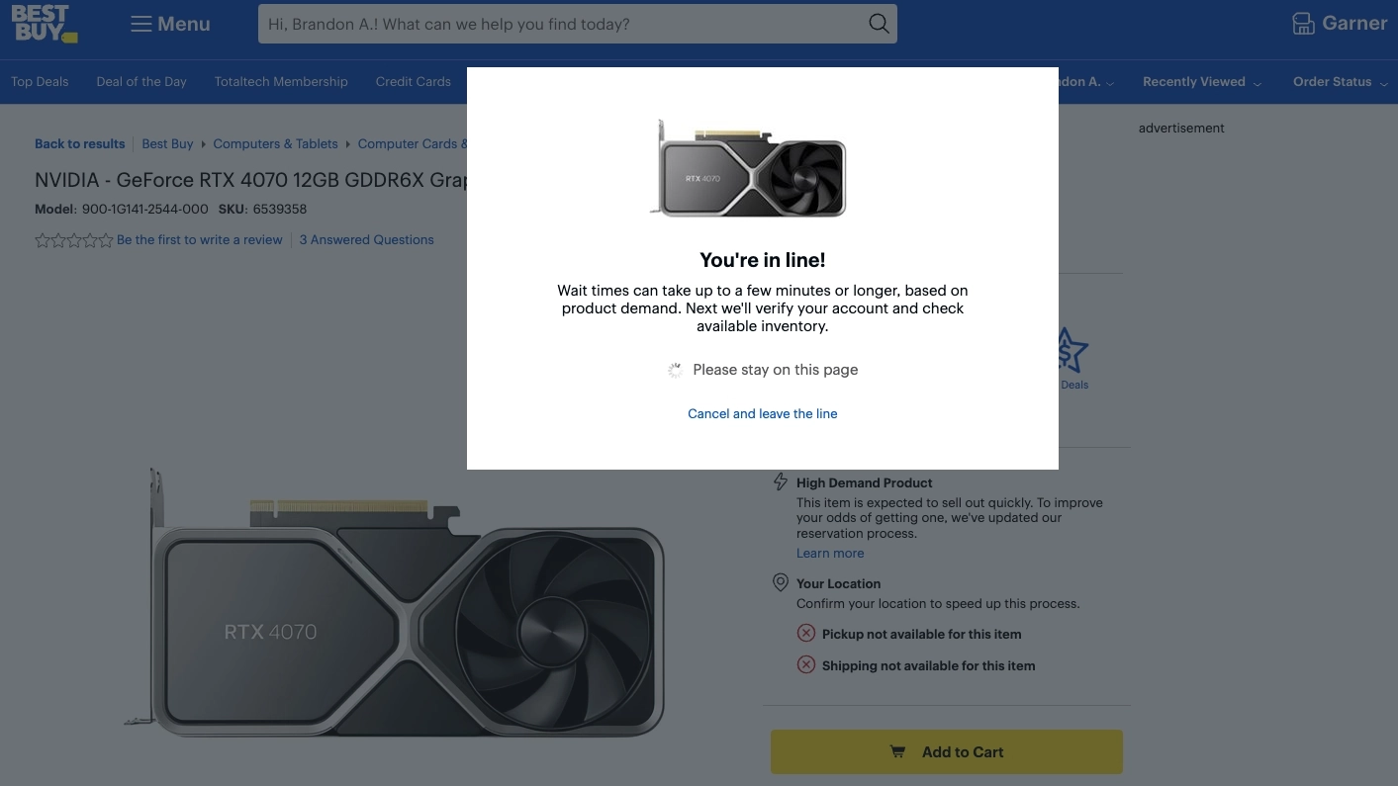The height and width of the screenshot is (786, 1398).
Task: Click the Garner store icon
Action: point(1303,23)
